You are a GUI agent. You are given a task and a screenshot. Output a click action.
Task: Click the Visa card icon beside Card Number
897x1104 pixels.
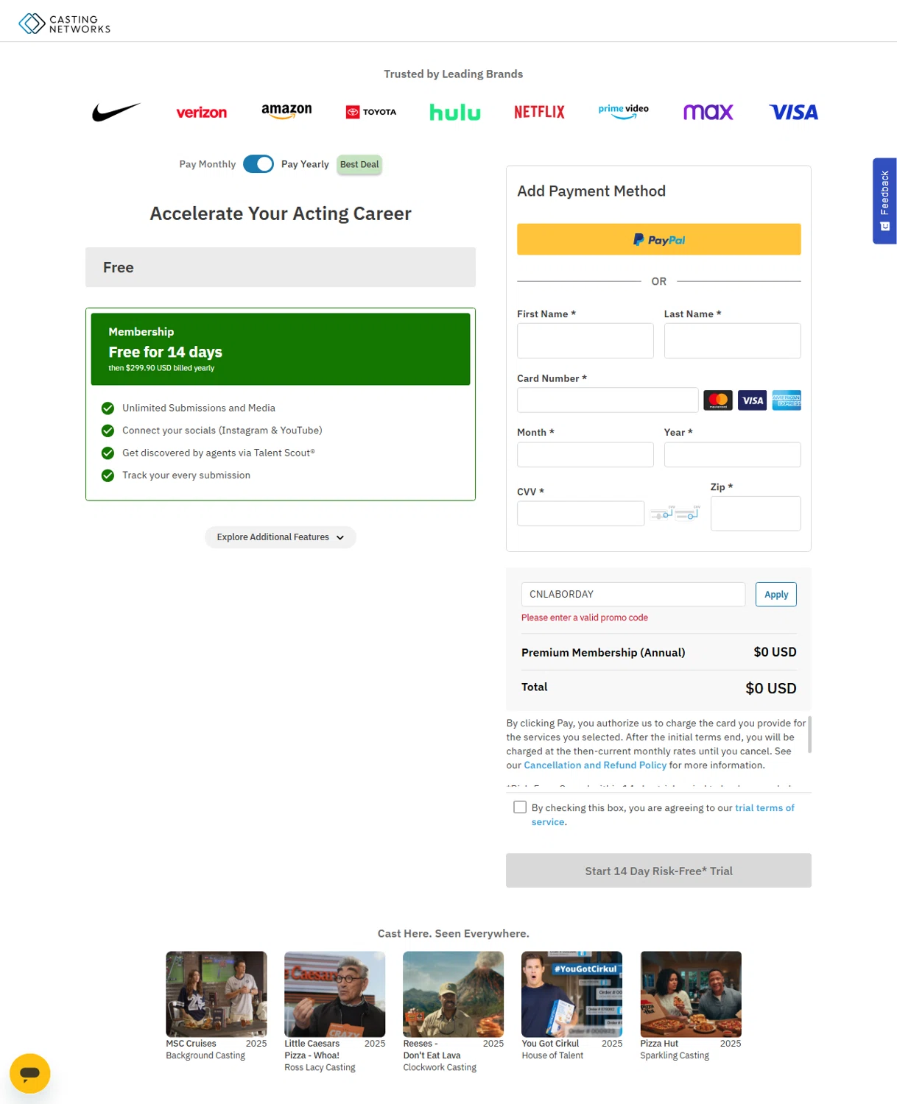tap(752, 400)
